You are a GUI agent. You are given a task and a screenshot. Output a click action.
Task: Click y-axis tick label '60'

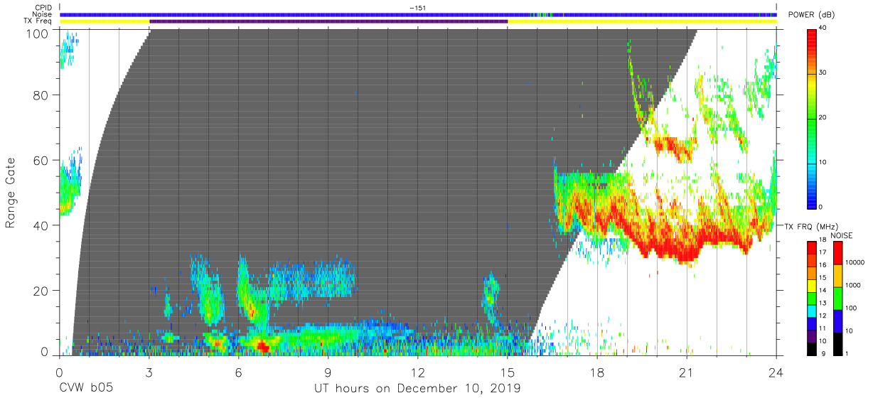[40, 161]
